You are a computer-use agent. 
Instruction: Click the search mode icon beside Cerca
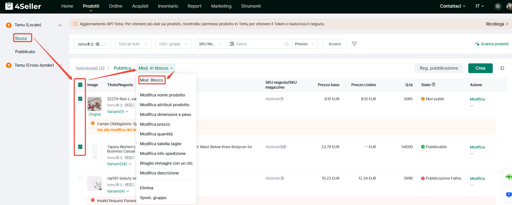coord(232,44)
